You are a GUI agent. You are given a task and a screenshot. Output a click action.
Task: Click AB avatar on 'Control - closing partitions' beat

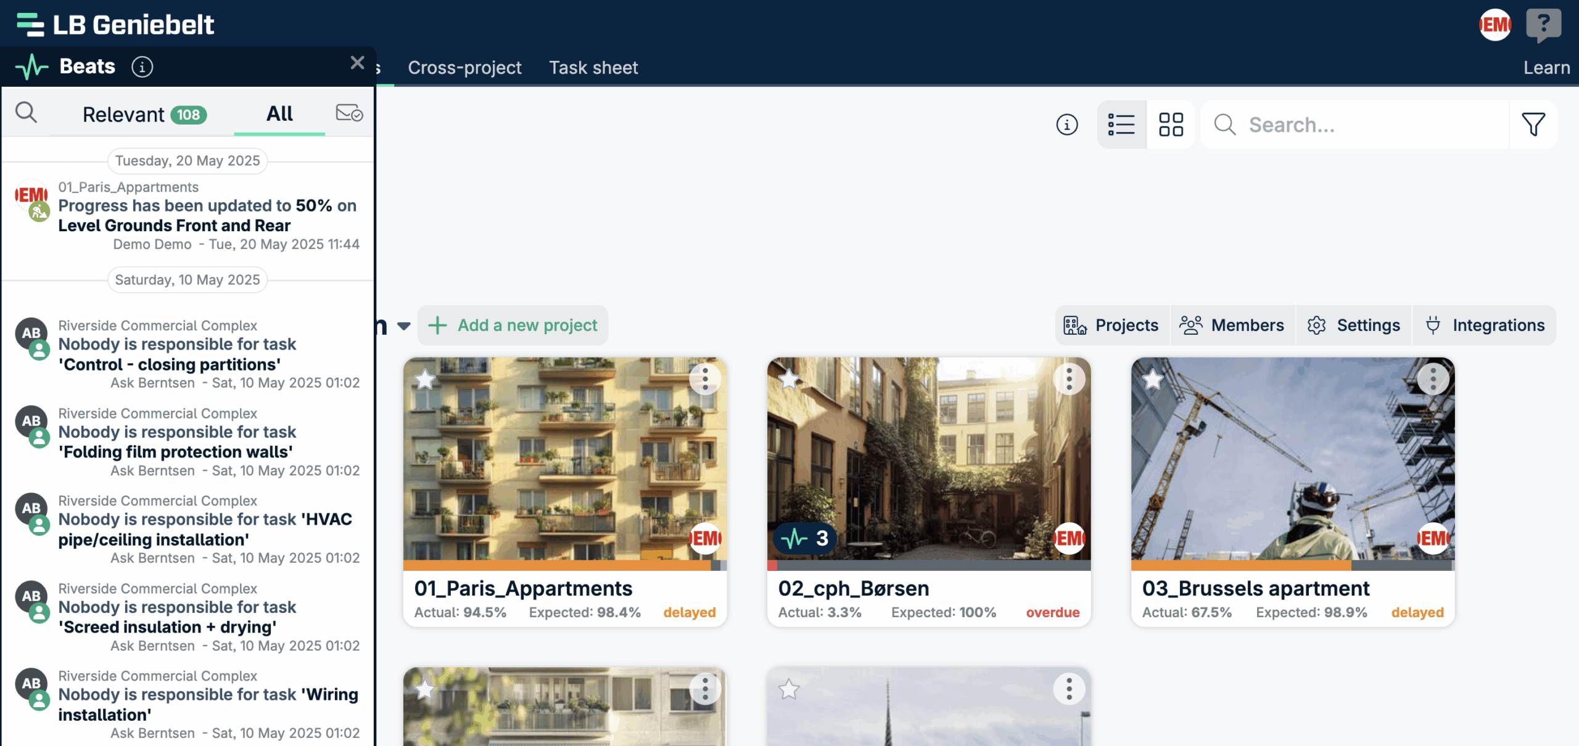click(x=31, y=334)
